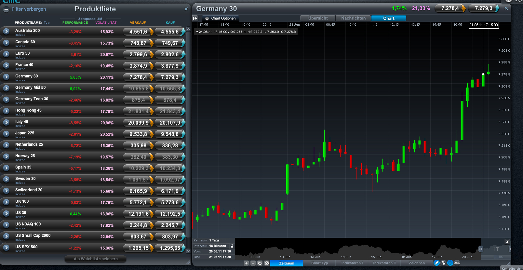Sort by PERFORMANCE column header
This screenshot has height=270, width=523.
(x=75, y=23)
